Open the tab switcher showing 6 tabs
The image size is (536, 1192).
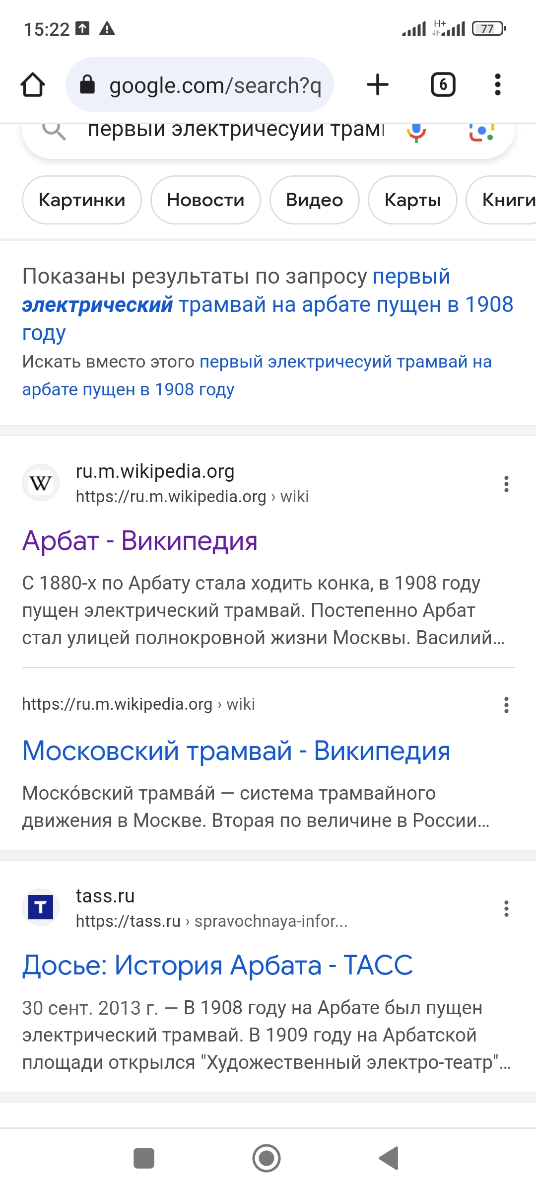pos(443,84)
